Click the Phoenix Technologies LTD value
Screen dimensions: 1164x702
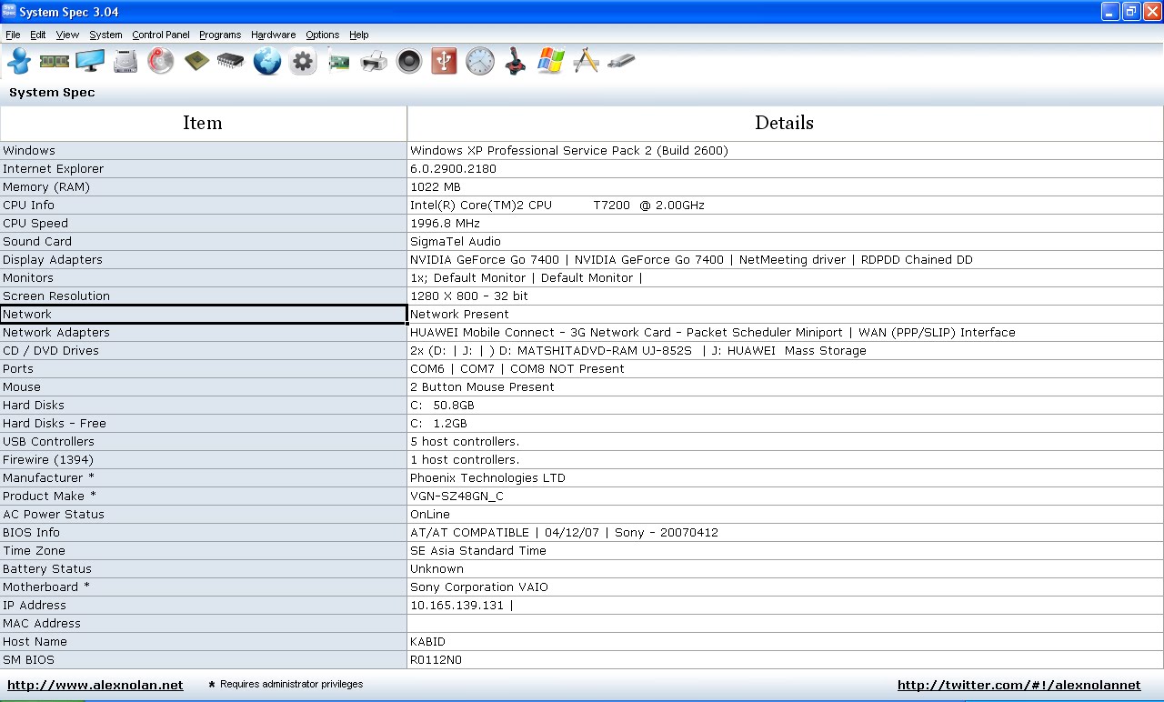pos(487,478)
